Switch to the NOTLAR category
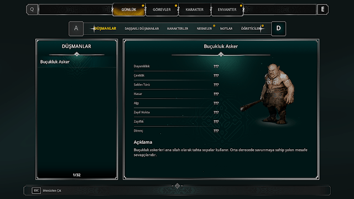This screenshot has width=354, height=199. 226,29
